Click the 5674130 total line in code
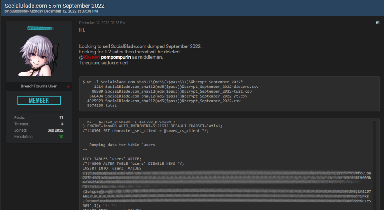The width and height of the screenshot is (384, 210). 102,105
